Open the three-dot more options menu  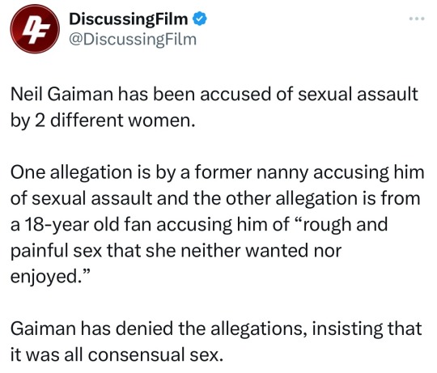coord(417,19)
